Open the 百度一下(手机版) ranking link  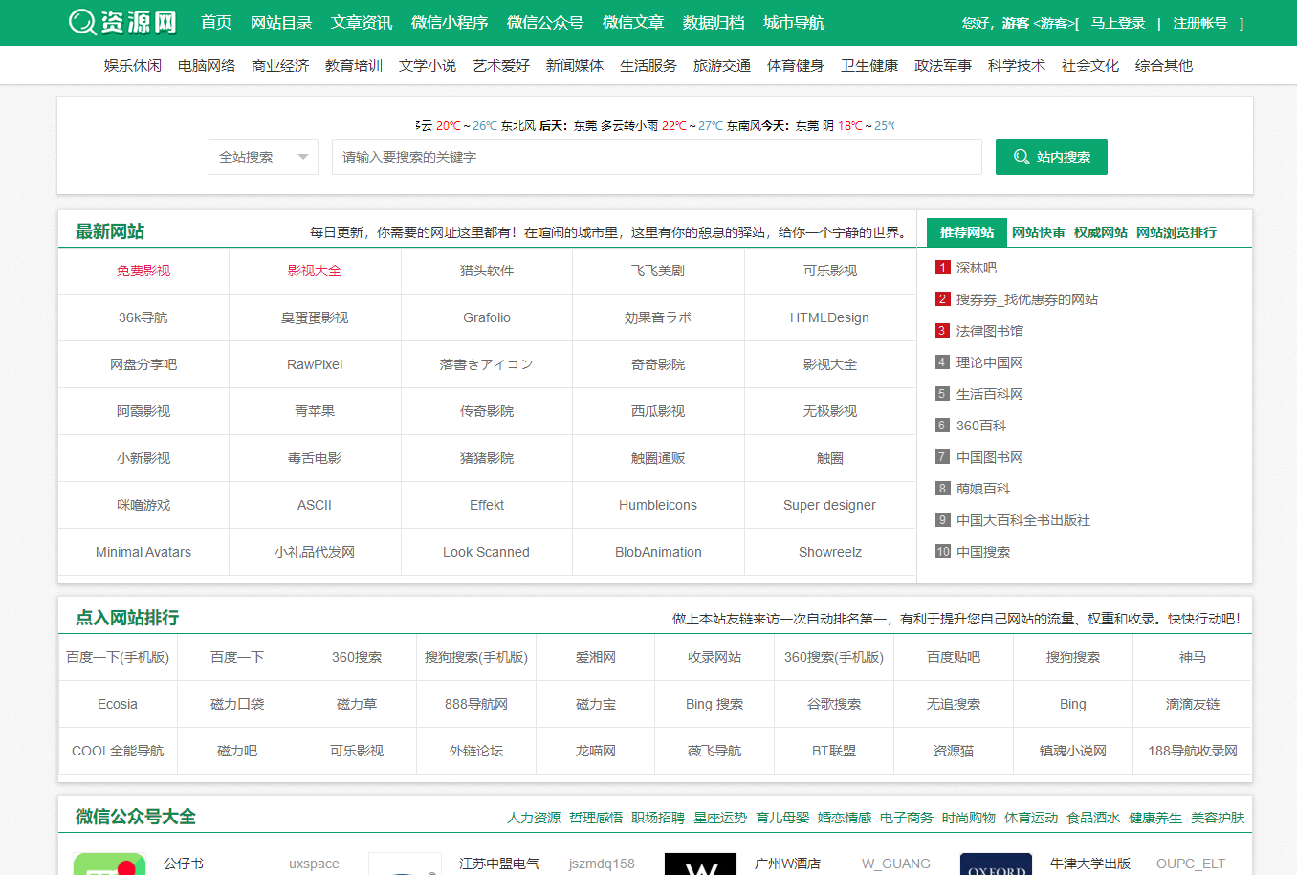click(x=118, y=657)
